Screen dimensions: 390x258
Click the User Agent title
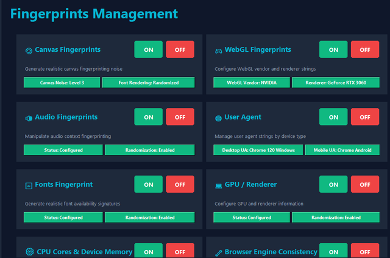[243, 117]
